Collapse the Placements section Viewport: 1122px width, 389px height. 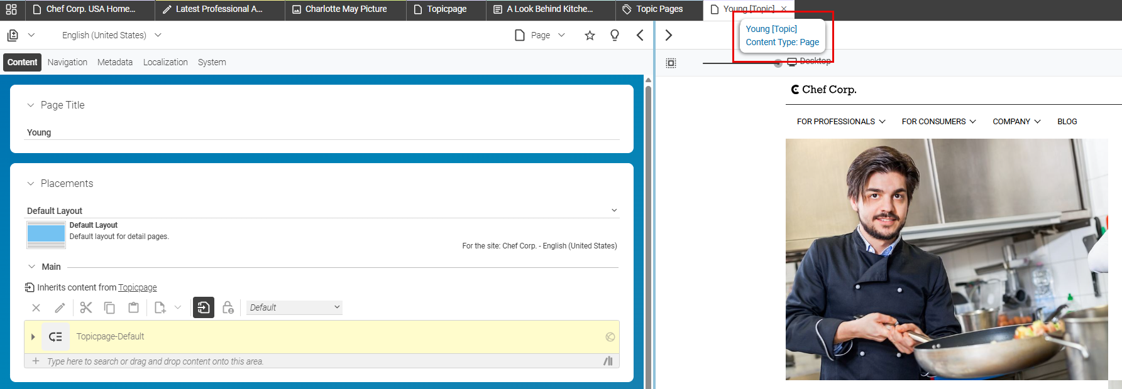click(30, 184)
